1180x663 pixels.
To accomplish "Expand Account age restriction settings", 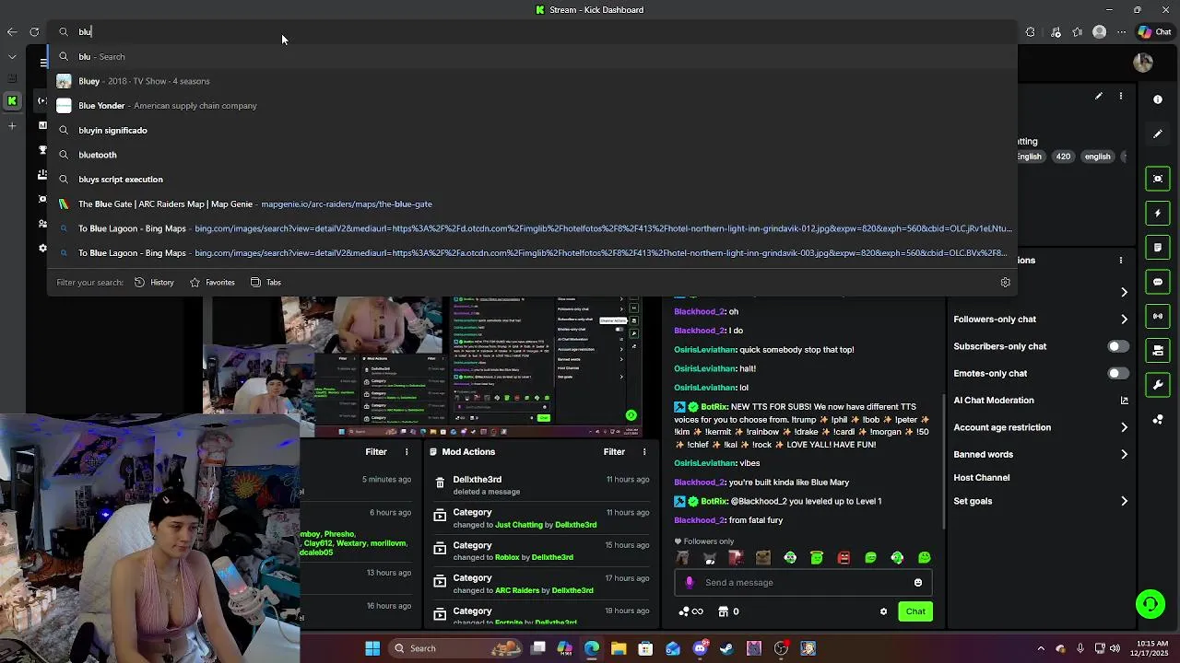I will (x=1124, y=427).
